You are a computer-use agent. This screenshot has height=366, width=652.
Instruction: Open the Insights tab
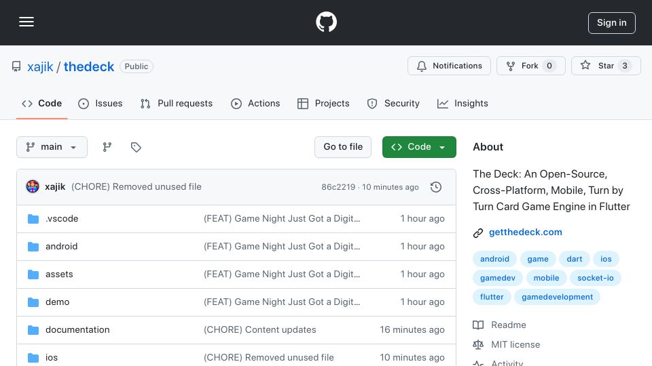pos(463,103)
